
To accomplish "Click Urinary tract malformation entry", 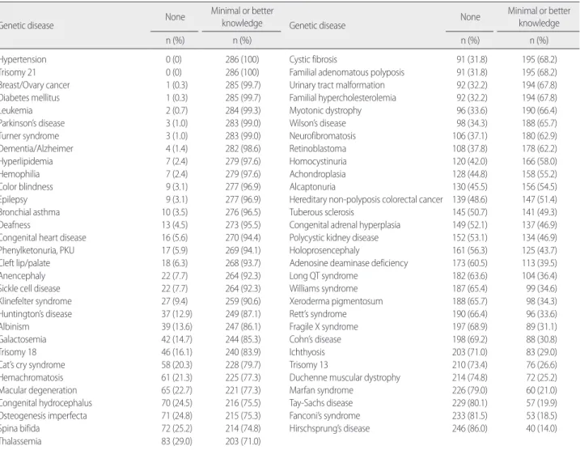I will click(x=337, y=85).
